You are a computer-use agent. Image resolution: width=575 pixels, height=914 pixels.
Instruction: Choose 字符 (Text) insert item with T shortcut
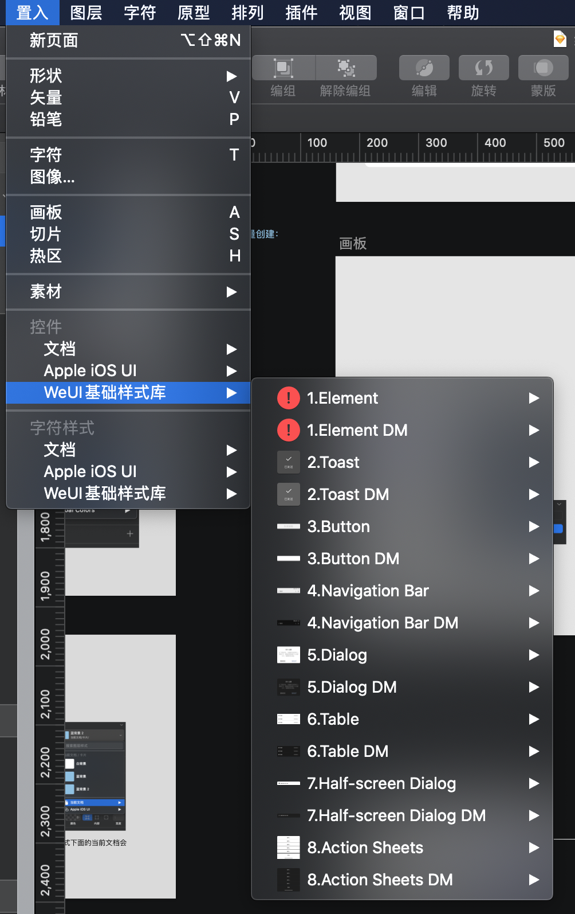(128, 155)
